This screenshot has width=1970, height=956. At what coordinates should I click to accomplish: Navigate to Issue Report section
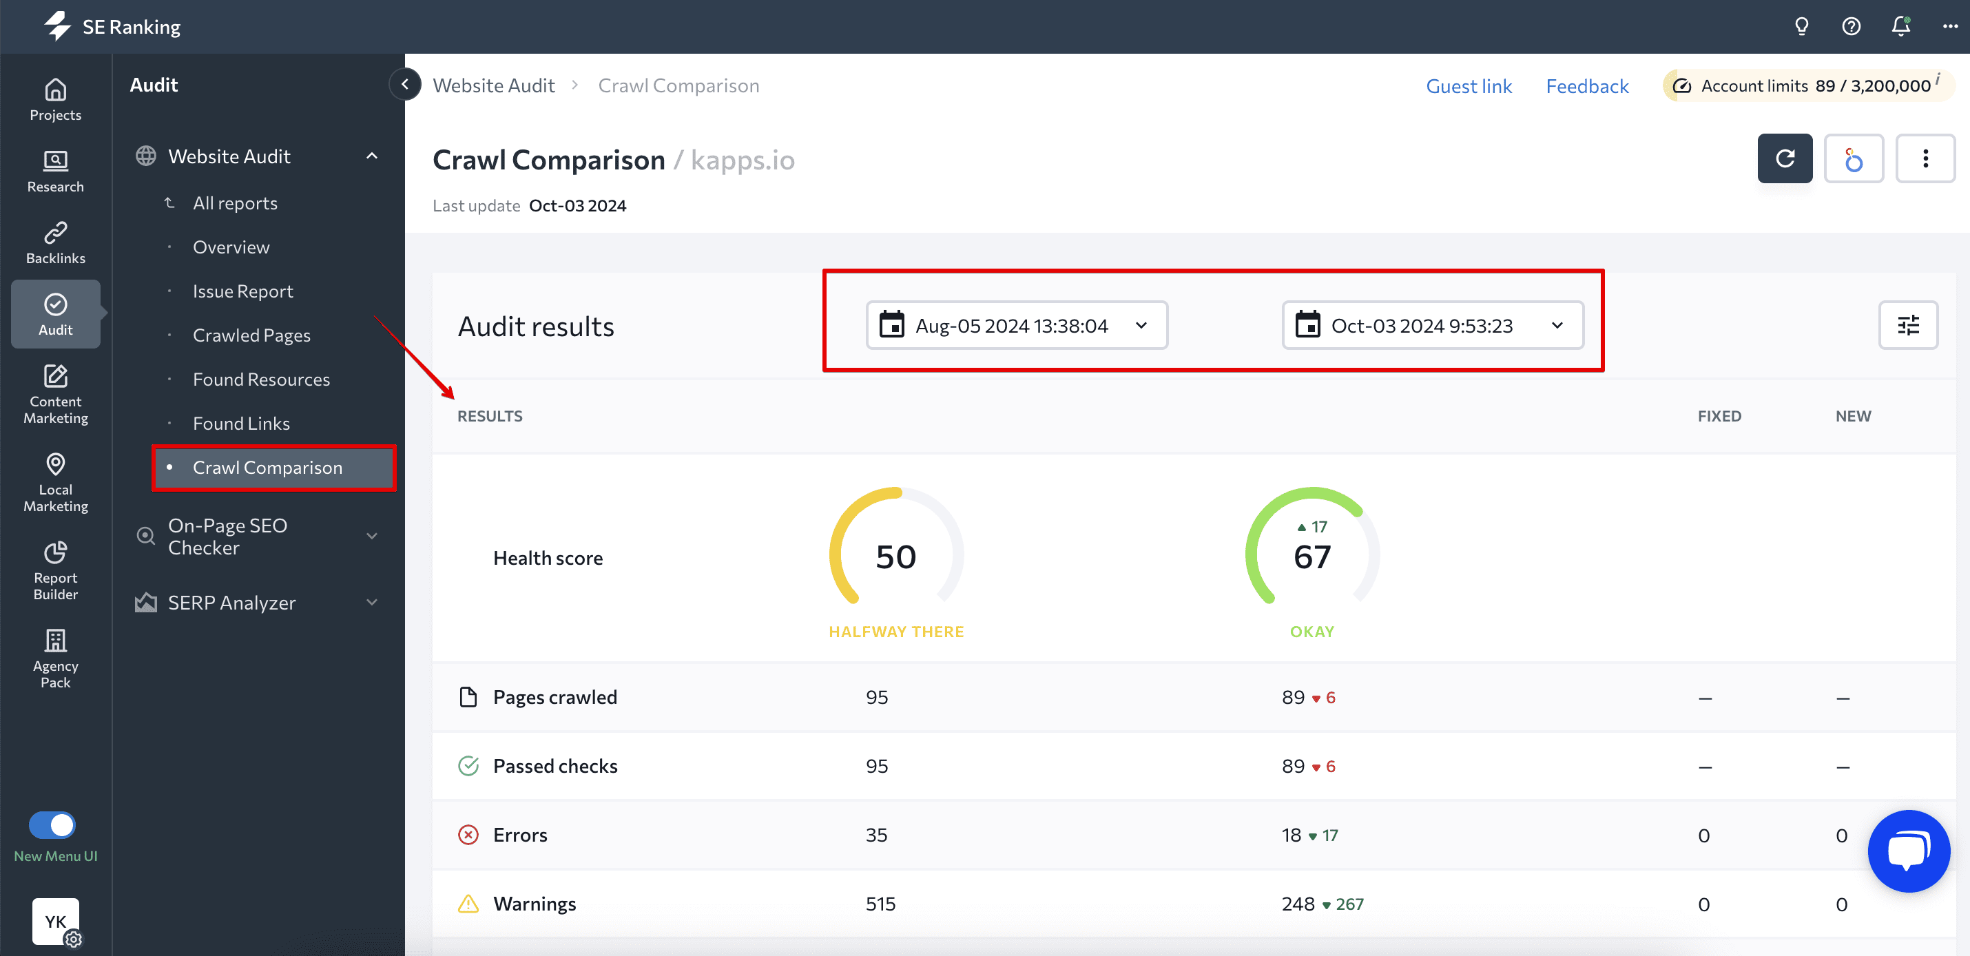(242, 290)
